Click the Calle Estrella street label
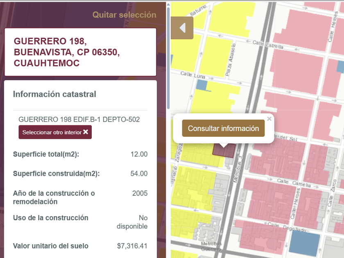The image size is (344, 258). click(x=268, y=45)
